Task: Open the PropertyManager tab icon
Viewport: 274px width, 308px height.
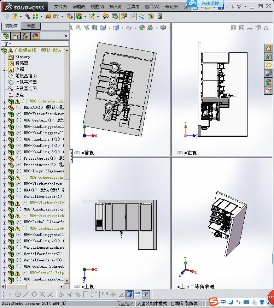Action: 15,36
